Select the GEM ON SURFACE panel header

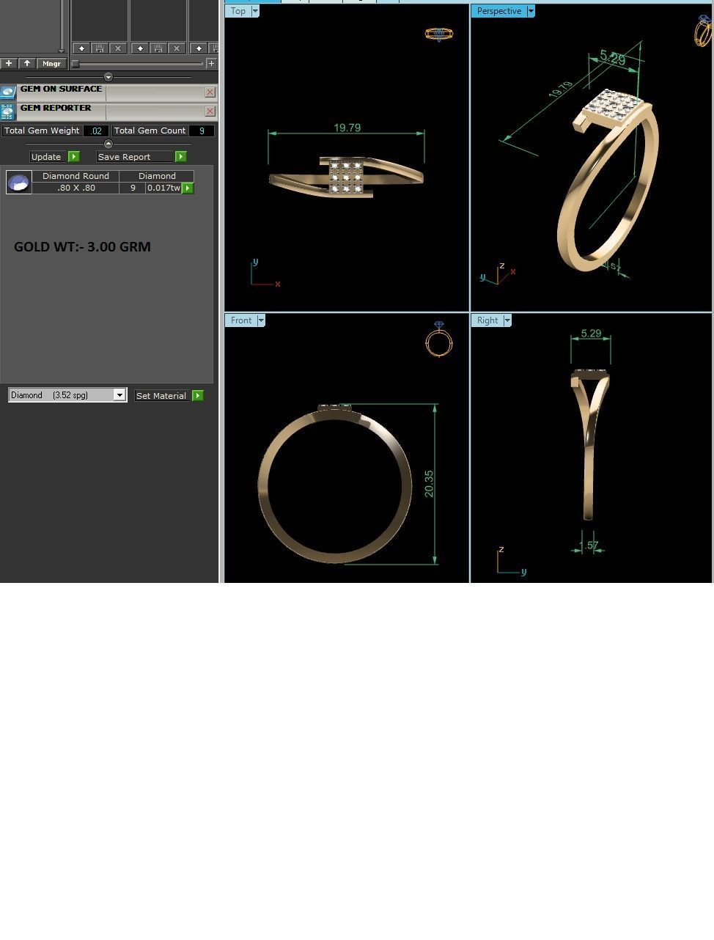(x=62, y=89)
